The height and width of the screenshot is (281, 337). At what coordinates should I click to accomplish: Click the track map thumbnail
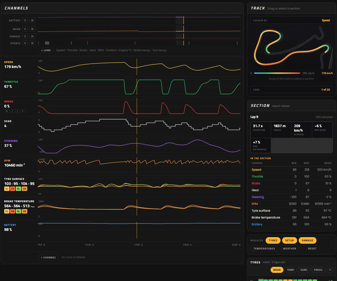[x=292, y=48]
